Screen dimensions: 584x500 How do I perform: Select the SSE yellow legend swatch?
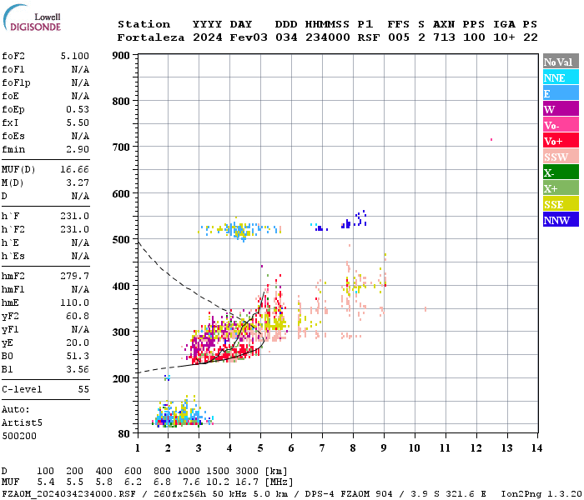[561, 204]
